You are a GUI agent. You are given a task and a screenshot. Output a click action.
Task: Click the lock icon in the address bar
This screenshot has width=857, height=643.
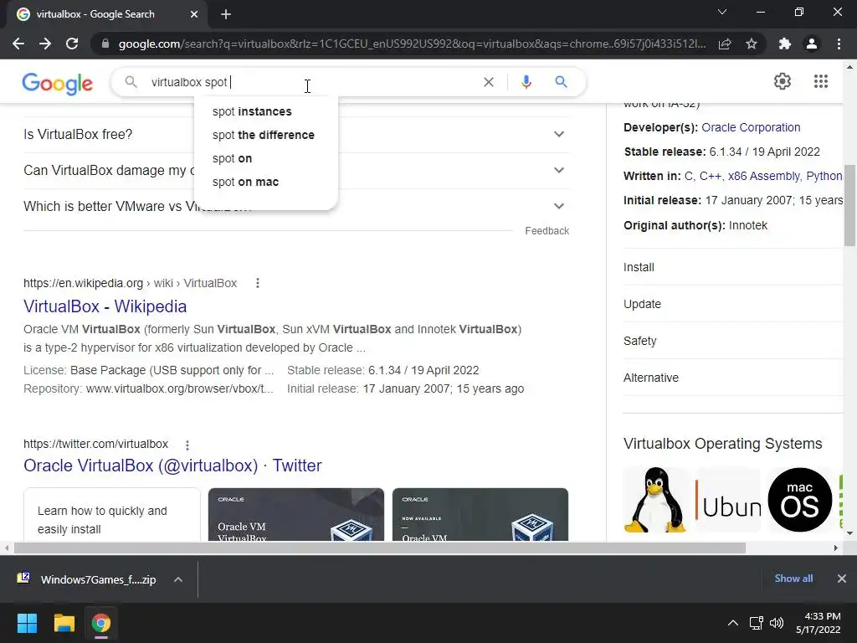[105, 44]
